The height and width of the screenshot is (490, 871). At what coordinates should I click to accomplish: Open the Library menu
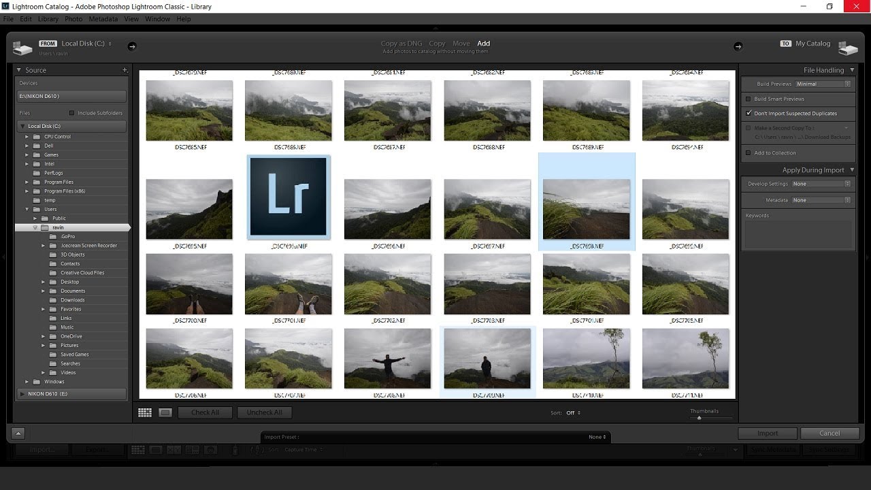(48, 19)
